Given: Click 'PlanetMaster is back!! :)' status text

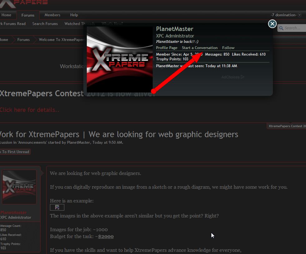Looking at the screenshot, I should (177, 42).
